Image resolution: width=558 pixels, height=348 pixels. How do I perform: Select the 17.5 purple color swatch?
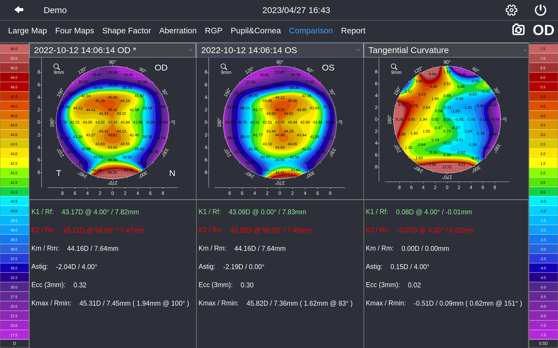tap(15, 335)
